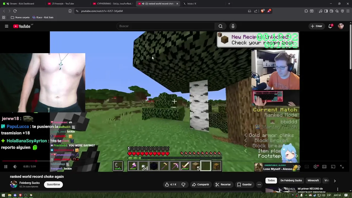The height and width of the screenshot is (198, 352).
Task: Subscribe with the Suscribirse button
Action: point(53,185)
